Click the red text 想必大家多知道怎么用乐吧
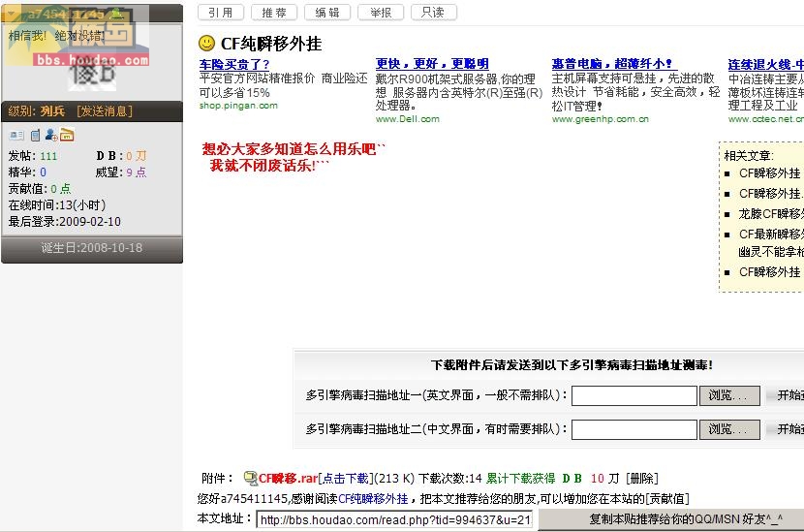Screen dimensions: 804x532 click(x=294, y=149)
